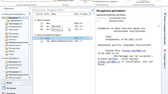Click the flag status column header icon
This screenshot has height=94, width=168.
[x=90, y=14]
